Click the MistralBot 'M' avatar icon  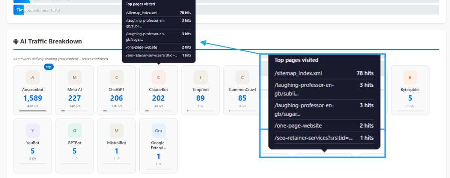(116, 131)
